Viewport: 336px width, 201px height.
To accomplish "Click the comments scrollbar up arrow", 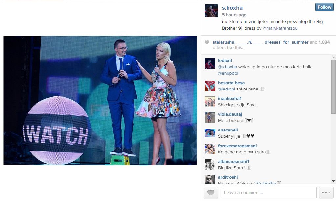I will [x=333, y=57].
